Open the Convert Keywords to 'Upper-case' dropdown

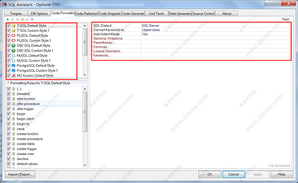tap(216, 30)
